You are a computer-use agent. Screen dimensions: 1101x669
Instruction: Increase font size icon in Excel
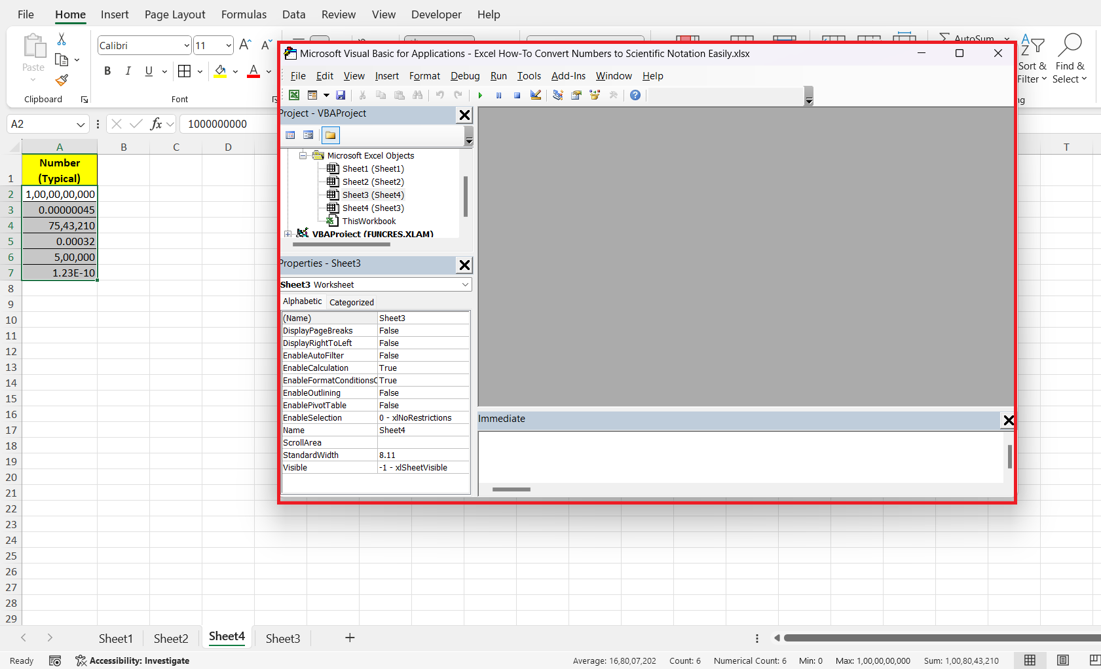[x=245, y=45]
